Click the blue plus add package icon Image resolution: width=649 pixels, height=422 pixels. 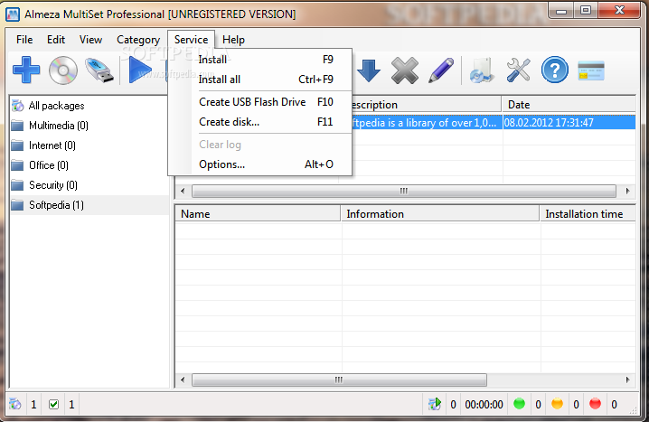point(26,70)
